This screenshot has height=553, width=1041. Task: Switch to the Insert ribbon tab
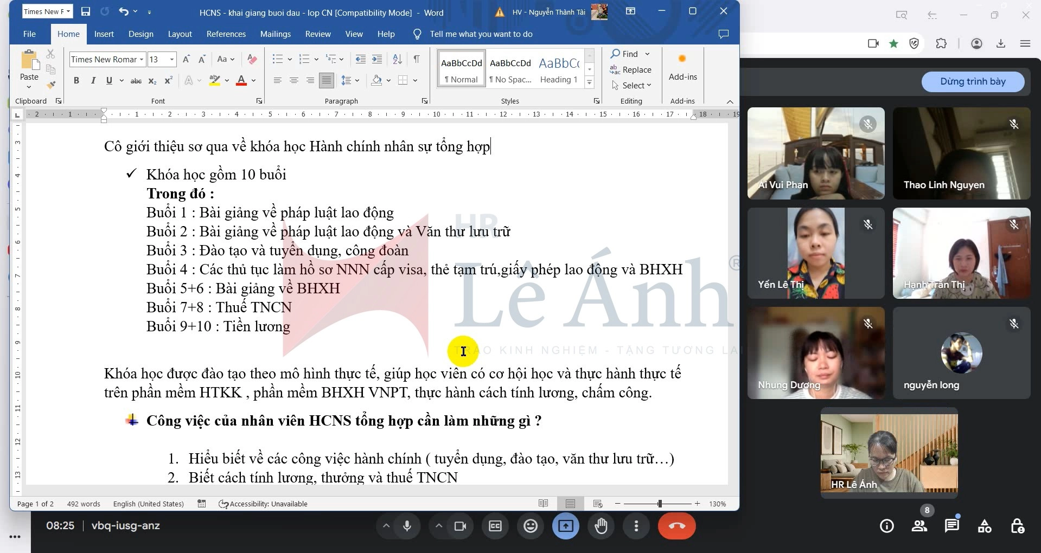[104, 34]
